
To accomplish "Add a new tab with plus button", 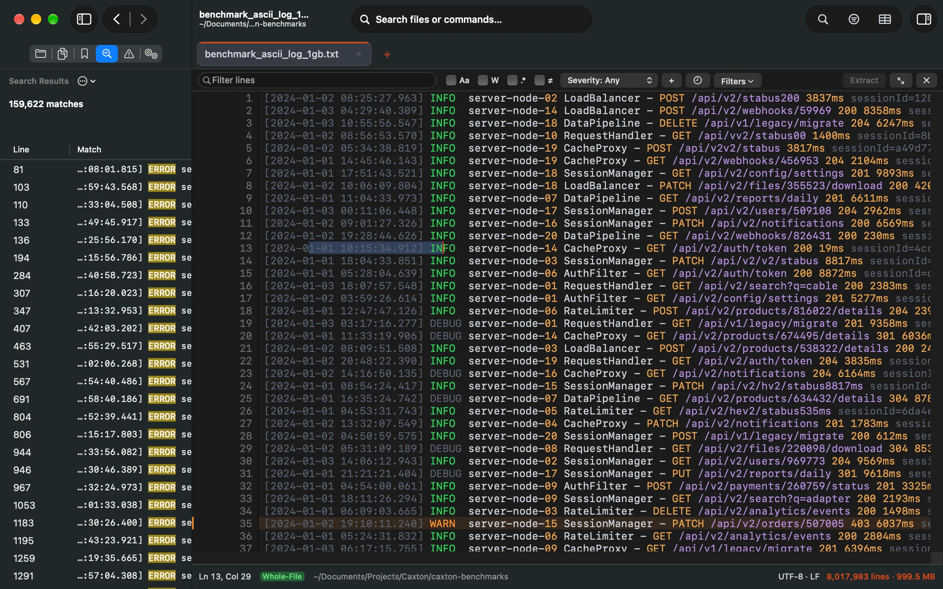I will [387, 54].
